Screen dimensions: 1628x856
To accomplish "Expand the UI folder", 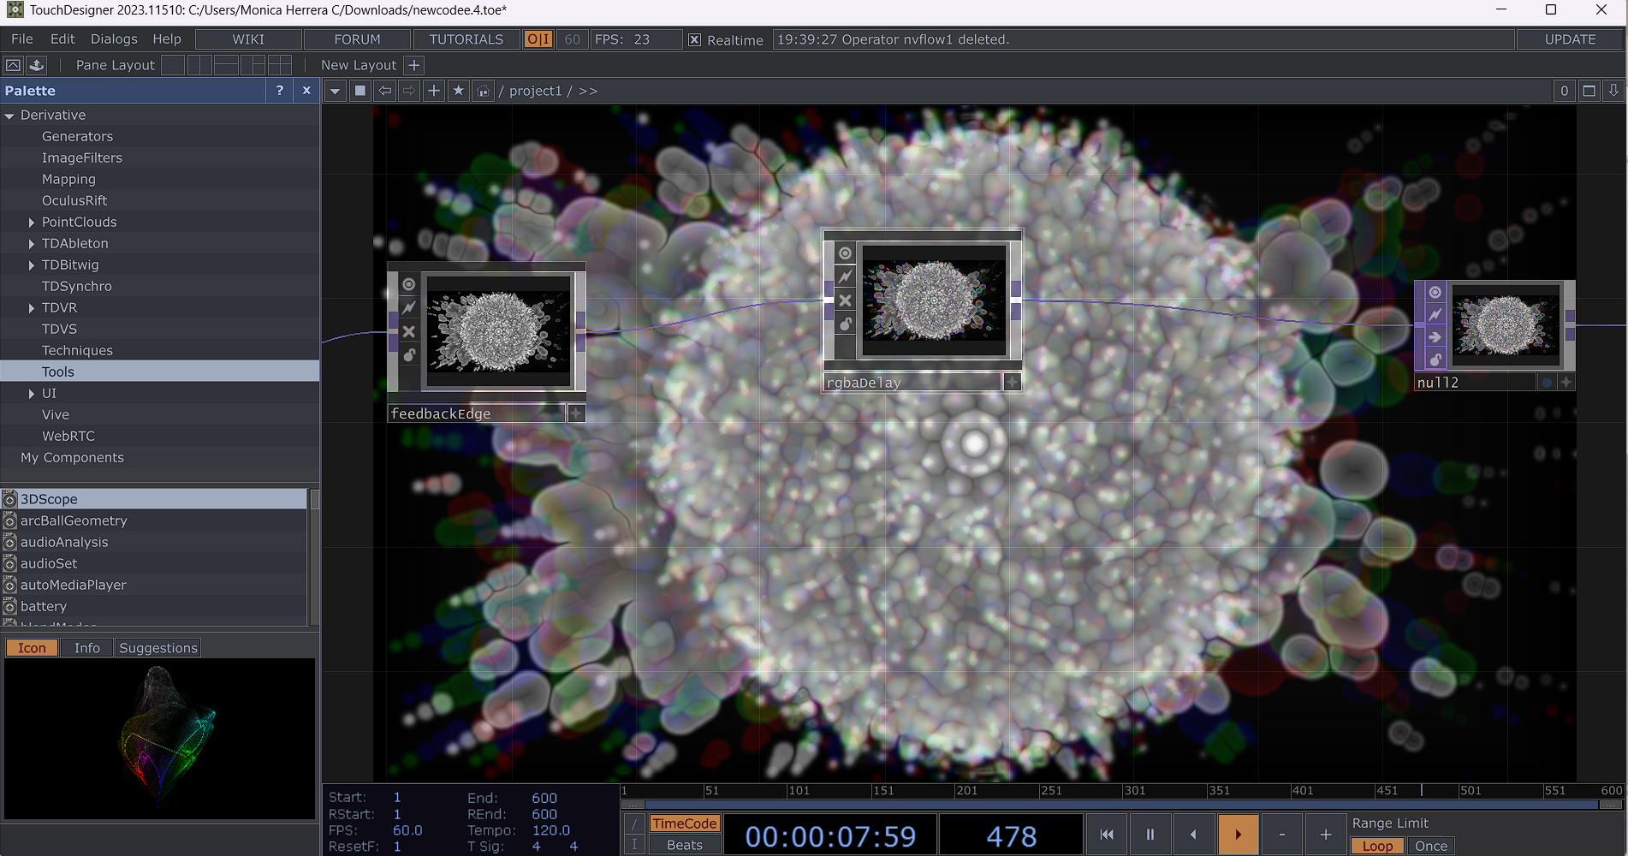I will pyautogui.click(x=32, y=394).
